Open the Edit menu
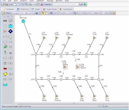Screen dimensions: 129x110 (10, 1)
